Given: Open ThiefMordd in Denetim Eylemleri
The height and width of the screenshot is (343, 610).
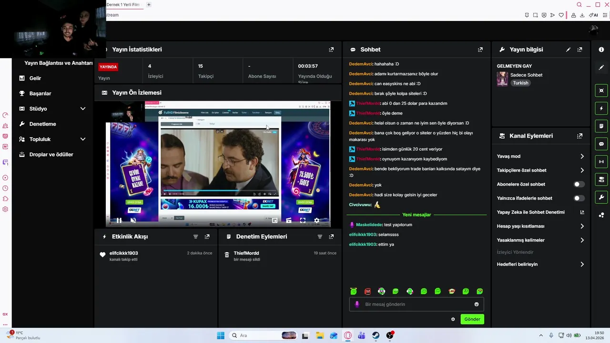Looking at the screenshot, I should tap(246, 253).
